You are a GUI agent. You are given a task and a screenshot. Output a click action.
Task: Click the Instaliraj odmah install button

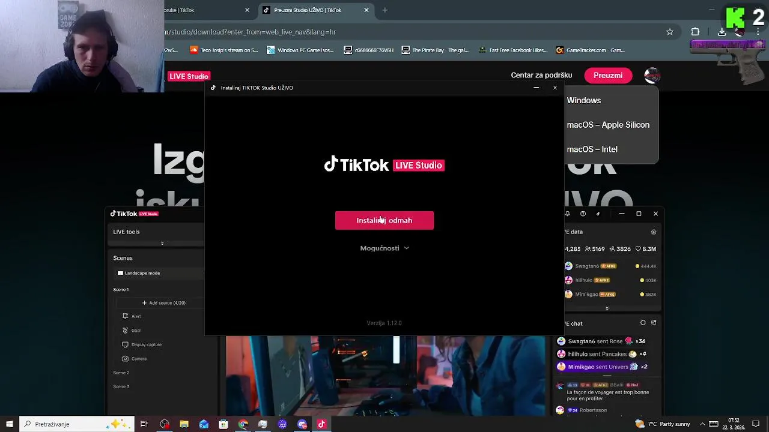point(384,220)
